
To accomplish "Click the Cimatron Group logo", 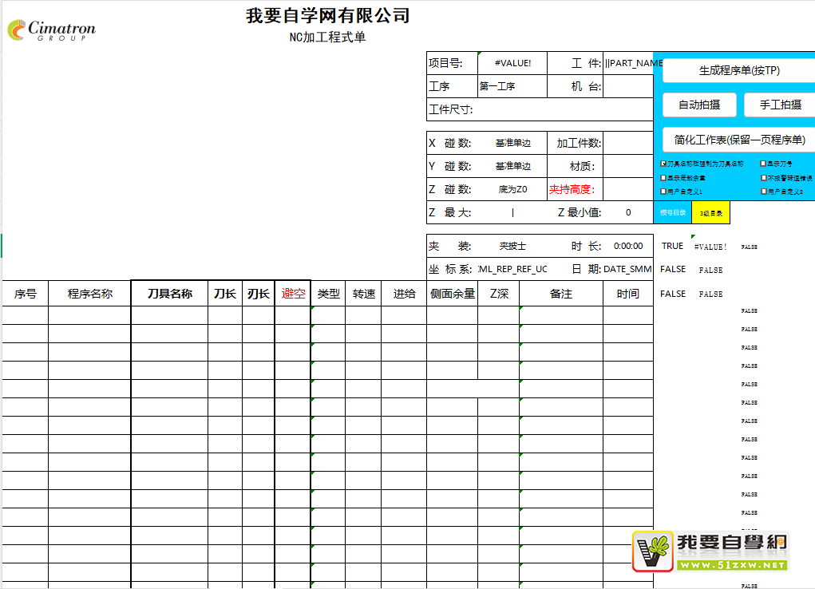I will (x=51, y=30).
